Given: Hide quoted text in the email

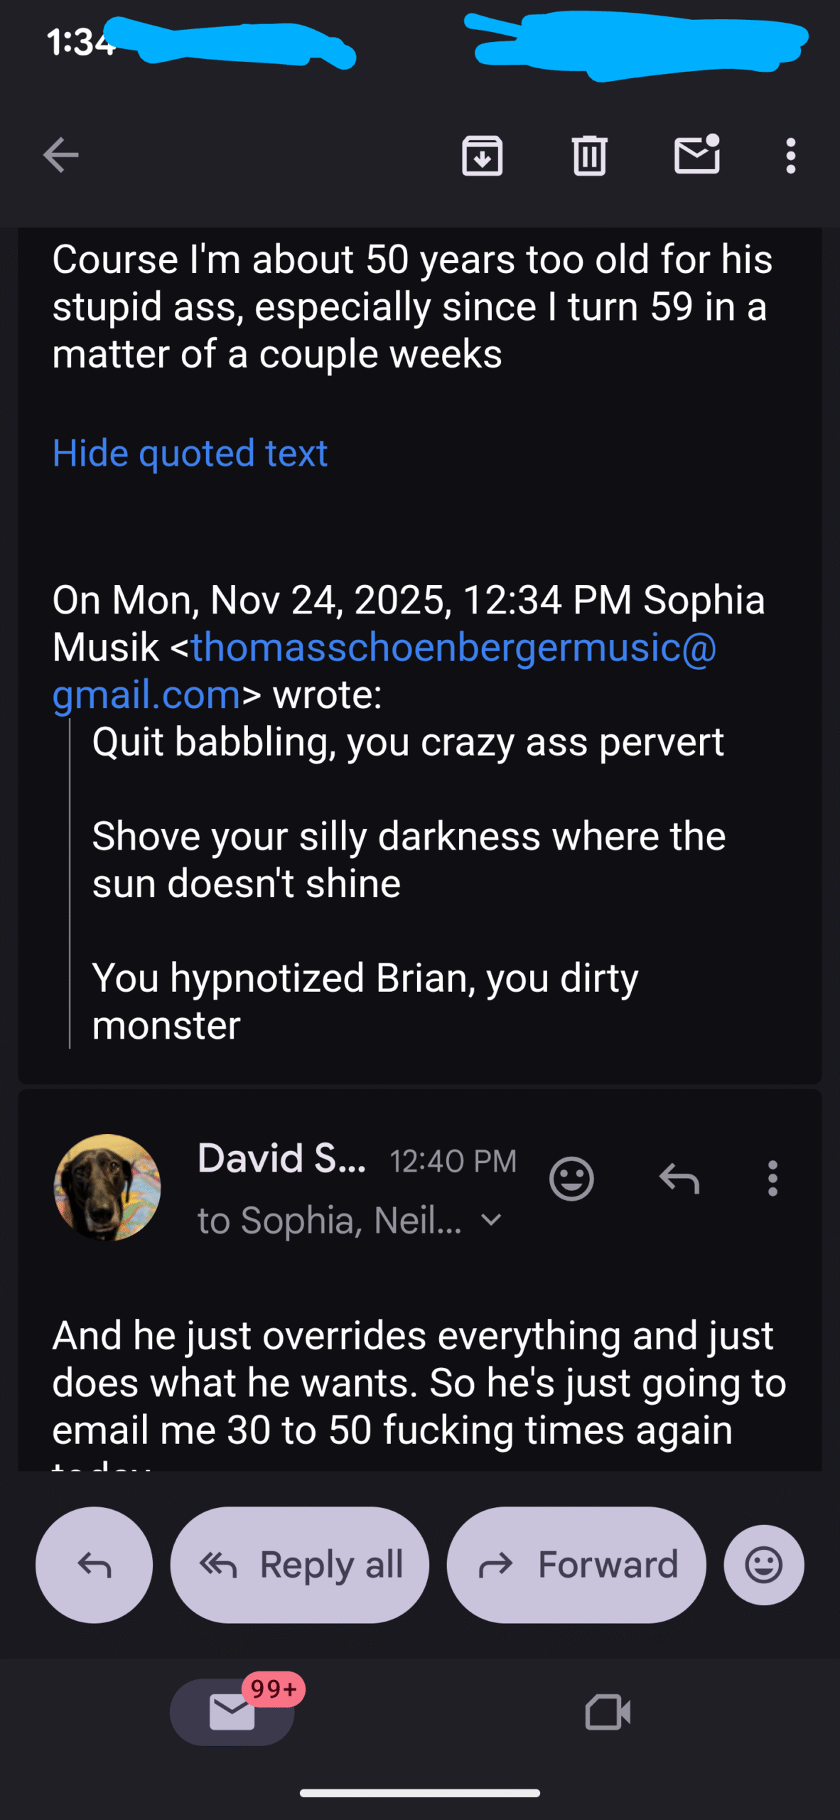Looking at the screenshot, I should coord(190,453).
